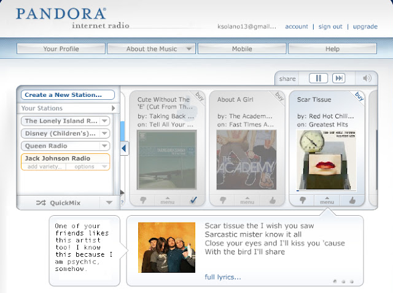
Task: Click the Scar Tissue album cover
Action: (x=326, y=160)
